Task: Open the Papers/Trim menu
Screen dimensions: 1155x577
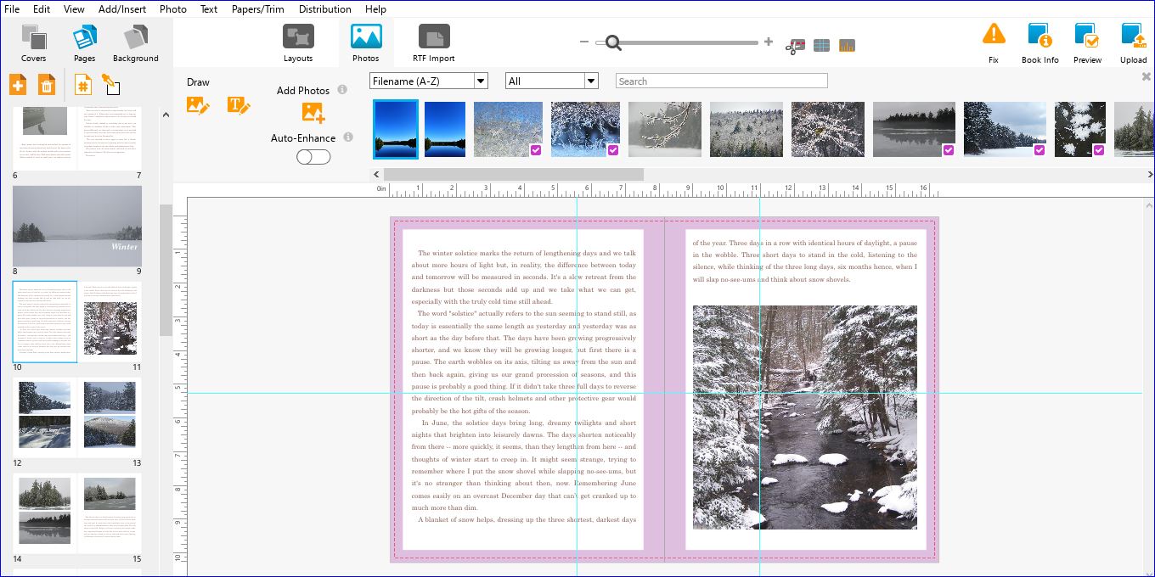Action: pyautogui.click(x=257, y=9)
